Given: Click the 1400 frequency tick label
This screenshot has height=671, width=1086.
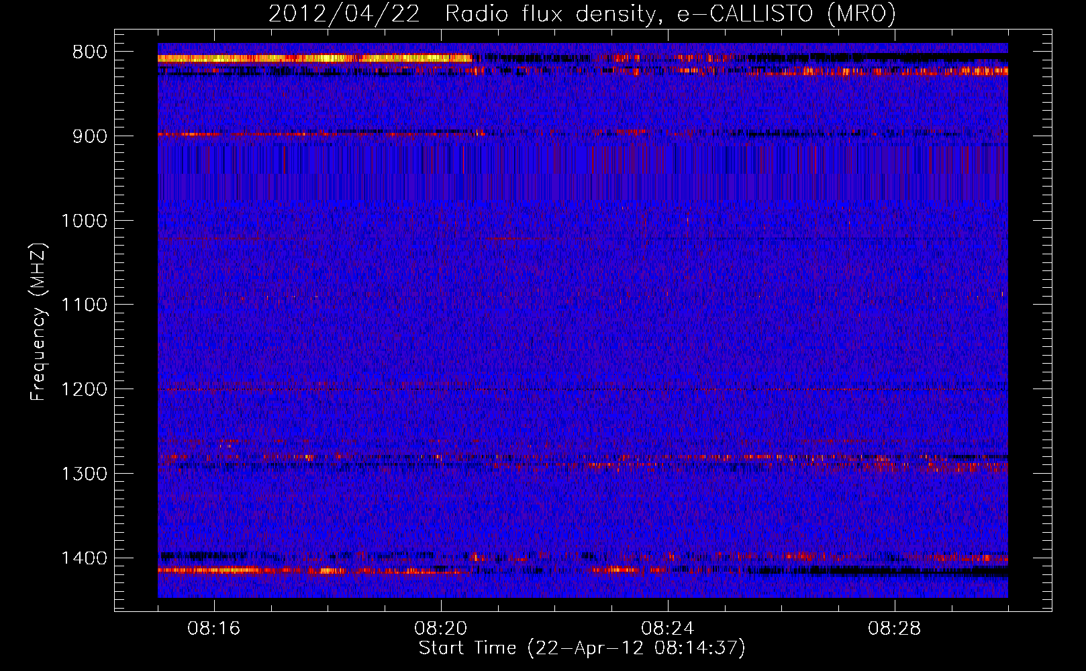Looking at the screenshot, I should (84, 558).
